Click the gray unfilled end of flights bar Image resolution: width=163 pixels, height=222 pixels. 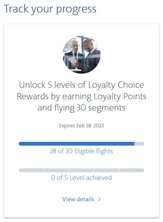(x=139, y=144)
